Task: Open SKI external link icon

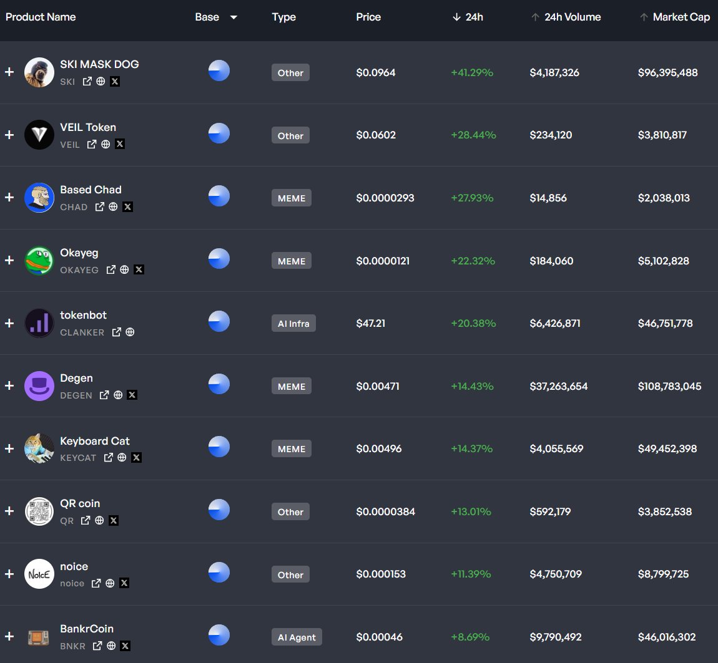Action: tap(87, 82)
